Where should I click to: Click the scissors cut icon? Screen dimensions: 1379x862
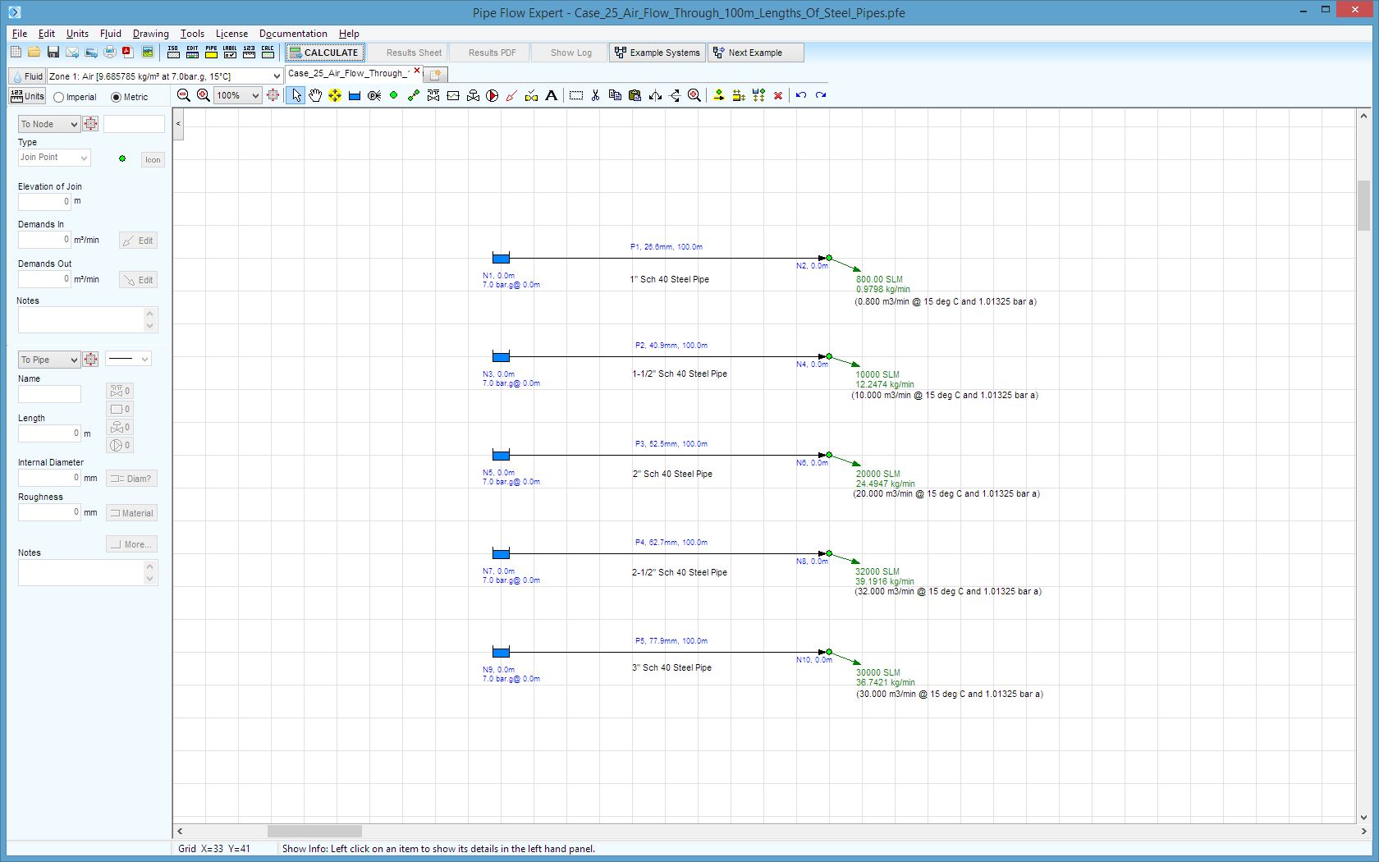(596, 95)
